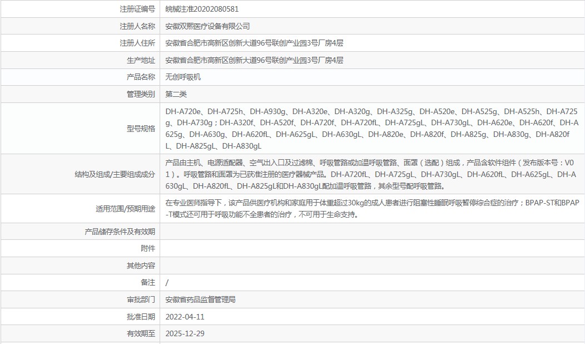Viewport: 585px width, 344px height.
Task: Click the 注册人住所 label
Action: point(137,43)
